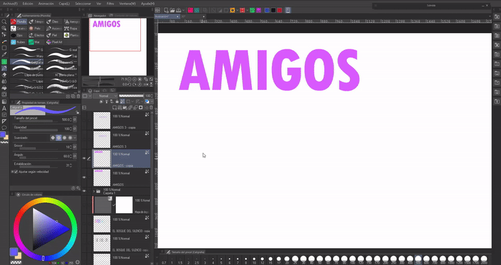Image resolution: width=501 pixels, height=265 pixels.
Task: Open the Filtro menu
Action: (110, 4)
